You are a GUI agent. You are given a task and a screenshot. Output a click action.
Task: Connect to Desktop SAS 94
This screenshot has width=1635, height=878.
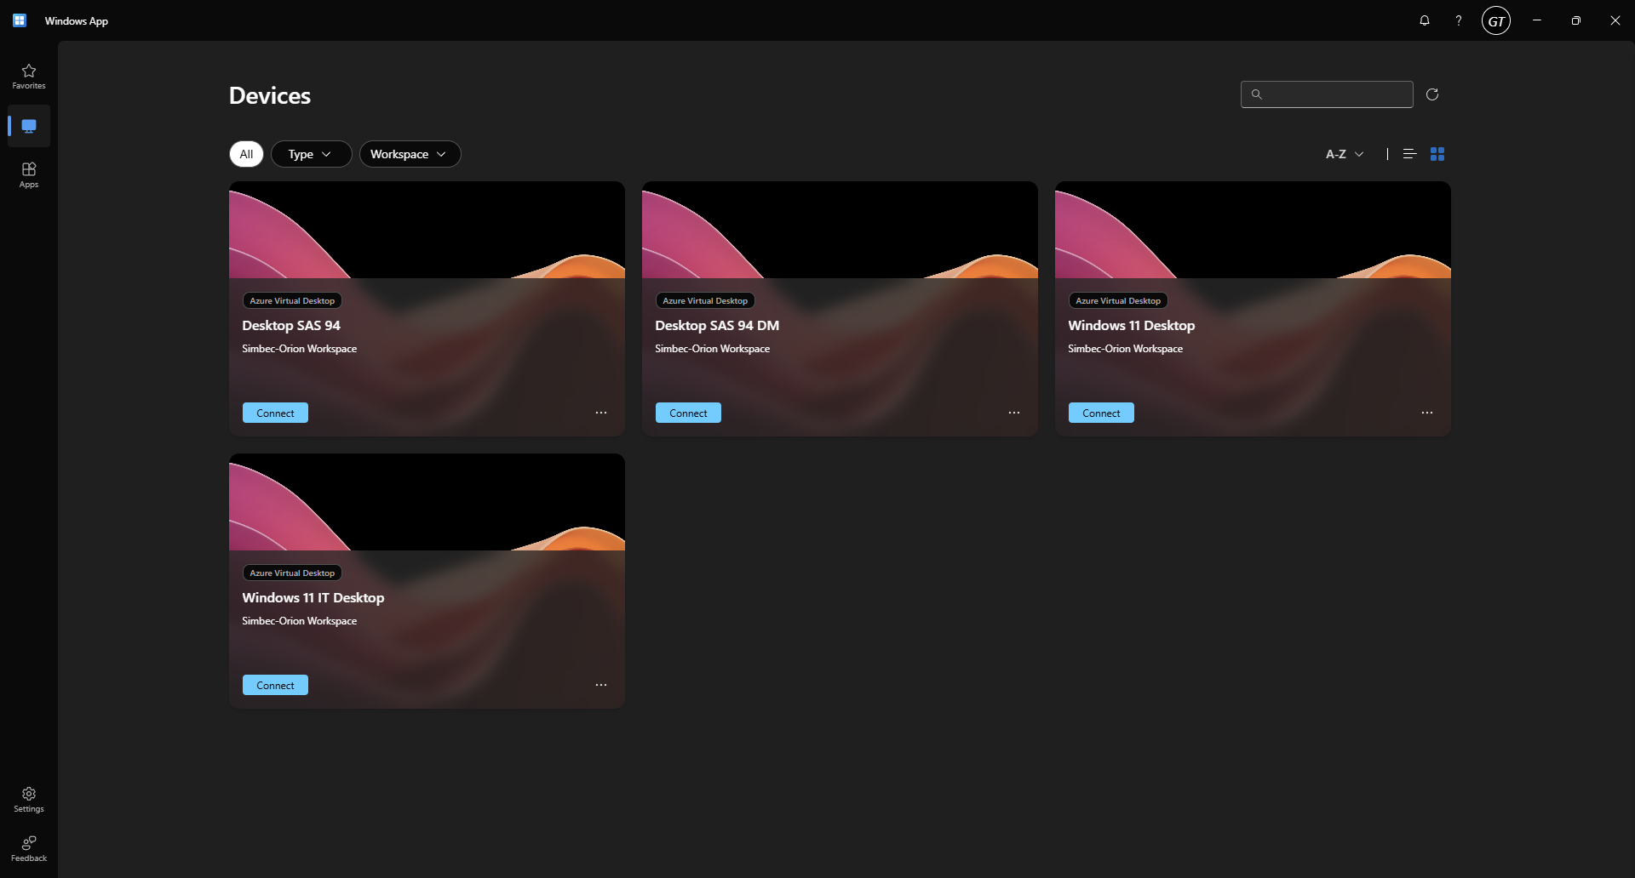point(275,413)
